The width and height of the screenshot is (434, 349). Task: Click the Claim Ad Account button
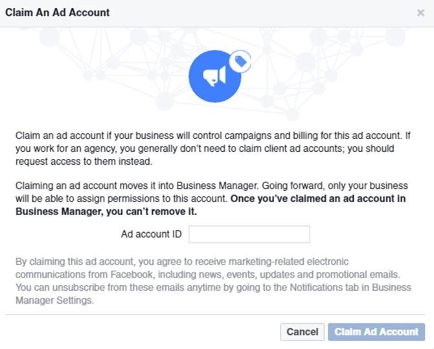click(376, 332)
